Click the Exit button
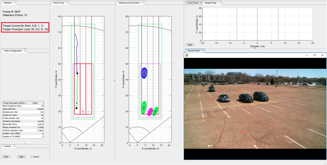 6,157
